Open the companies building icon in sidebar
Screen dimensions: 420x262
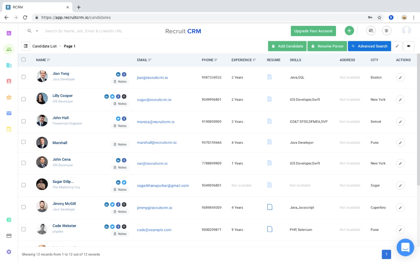point(9,65)
